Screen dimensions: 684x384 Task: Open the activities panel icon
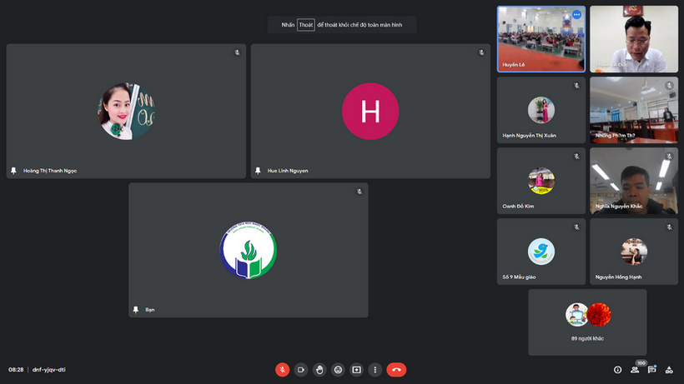click(669, 370)
